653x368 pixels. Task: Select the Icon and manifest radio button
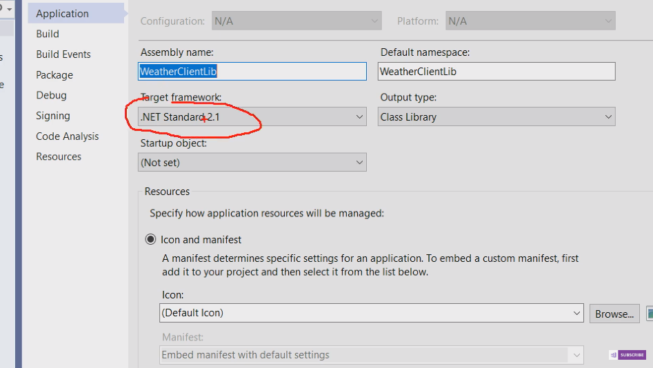[150, 240]
